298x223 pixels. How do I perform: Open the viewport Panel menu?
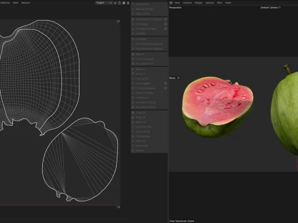[228, 3]
